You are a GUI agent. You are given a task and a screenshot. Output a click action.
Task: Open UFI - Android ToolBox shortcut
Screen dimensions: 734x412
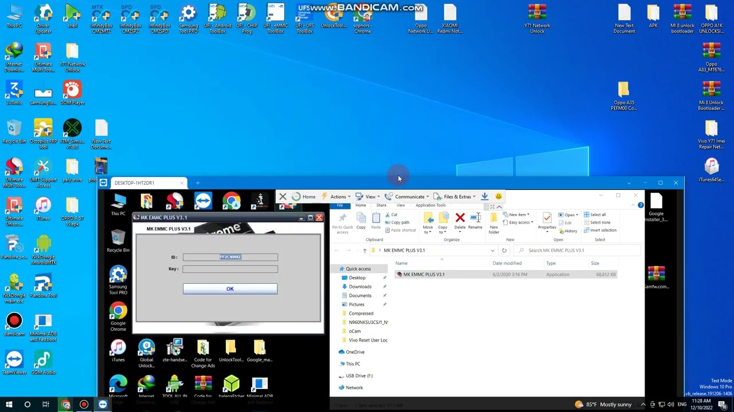point(217,18)
